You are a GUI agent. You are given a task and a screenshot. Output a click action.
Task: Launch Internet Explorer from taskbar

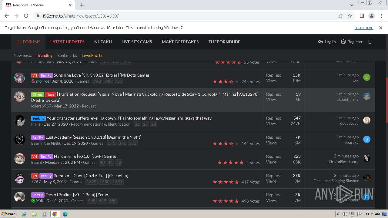pyautogui.click(x=24, y=214)
